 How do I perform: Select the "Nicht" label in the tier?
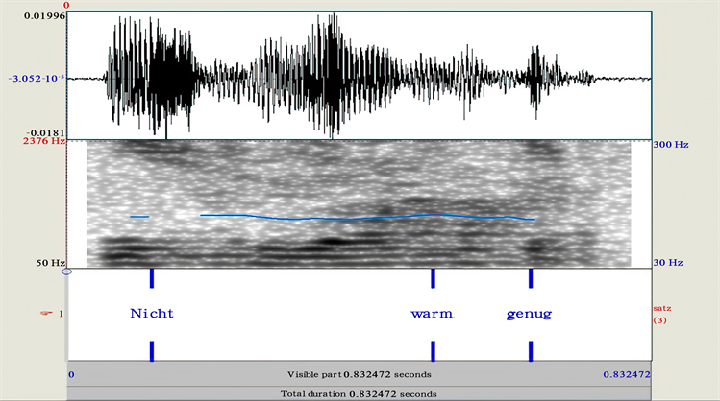[152, 314]
